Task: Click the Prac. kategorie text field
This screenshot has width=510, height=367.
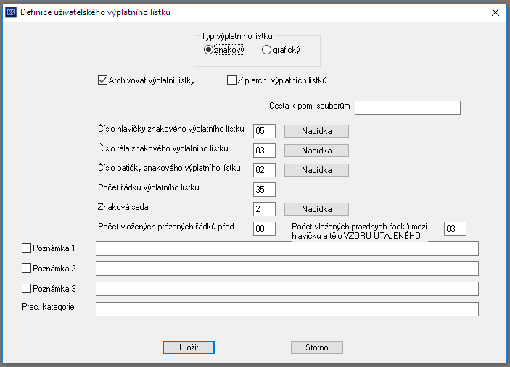Action: (x=287, y=309)
